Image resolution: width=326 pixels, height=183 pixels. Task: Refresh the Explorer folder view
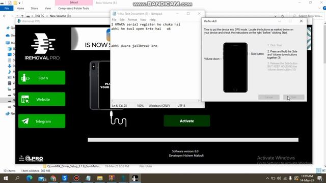283,16
